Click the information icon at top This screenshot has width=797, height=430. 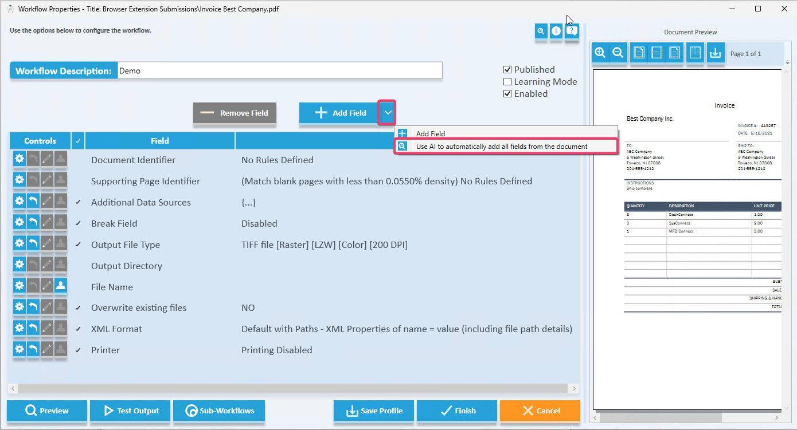click(x=556, y=31)
